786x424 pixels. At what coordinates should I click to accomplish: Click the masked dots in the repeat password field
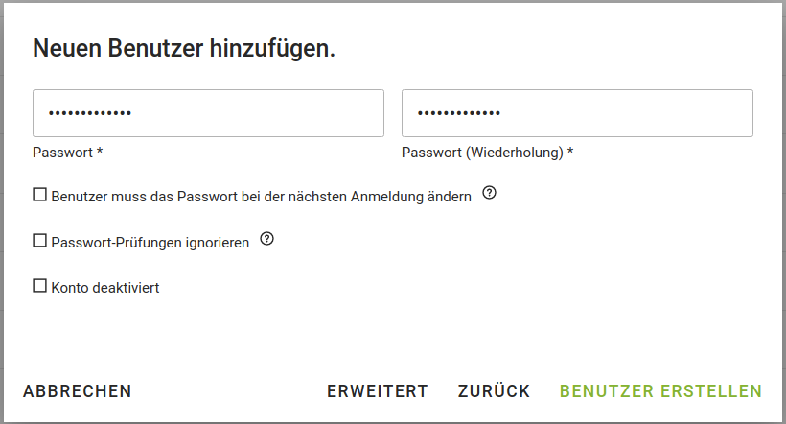[459, 113]
